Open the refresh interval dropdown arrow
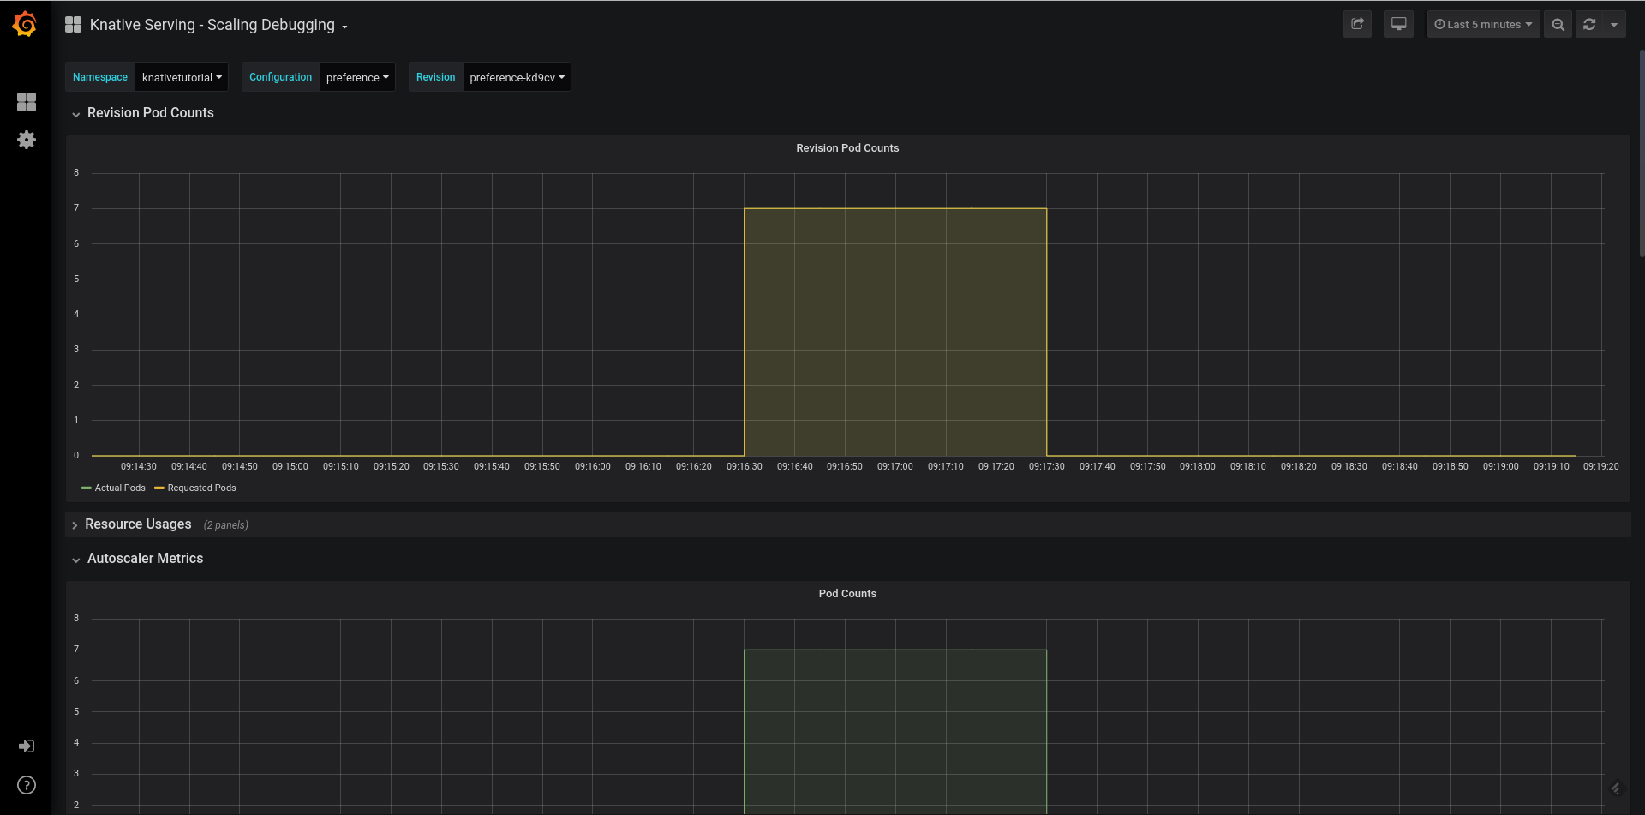The height and width of the screenshot is (815, 1645). coord(1614,25)
